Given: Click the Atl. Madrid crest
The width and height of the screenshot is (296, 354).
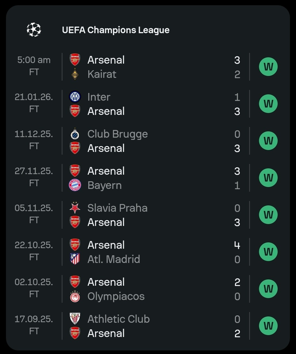Looking at the screenshot, I should [75, 259].
